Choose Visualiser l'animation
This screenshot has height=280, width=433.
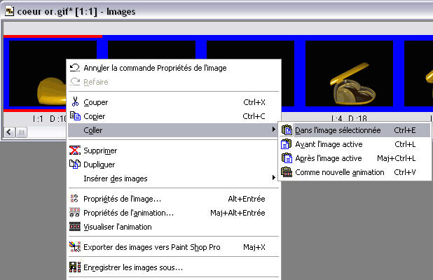click(x=174, y=227)
